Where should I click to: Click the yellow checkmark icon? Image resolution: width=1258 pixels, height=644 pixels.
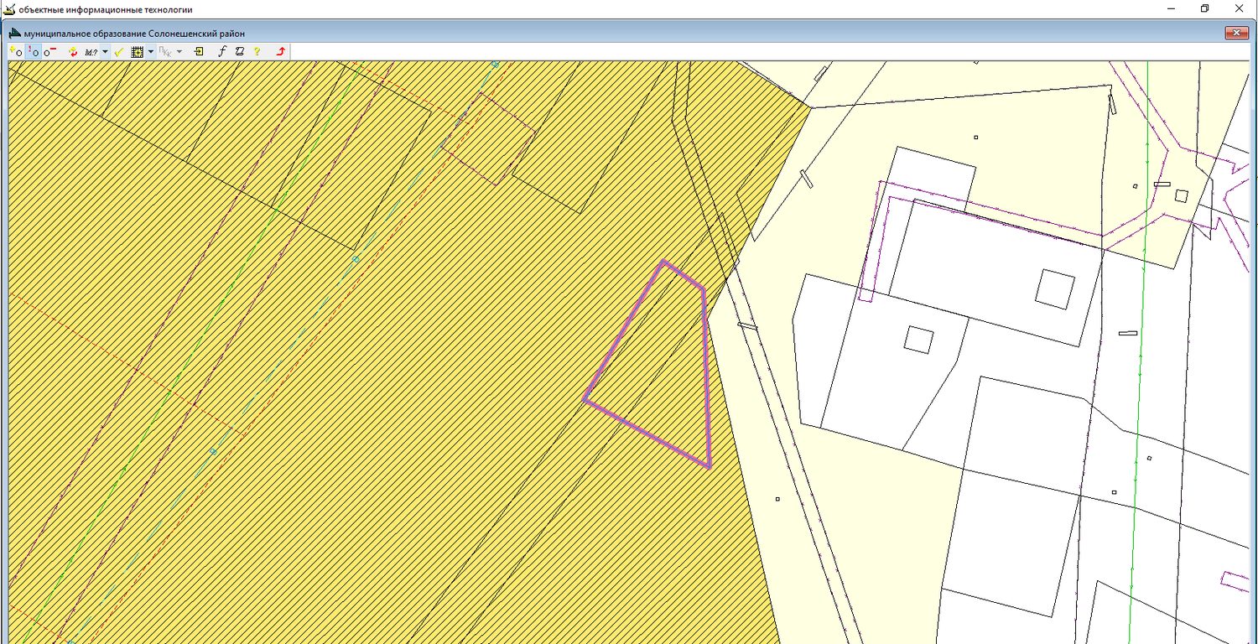pos(119,51)
